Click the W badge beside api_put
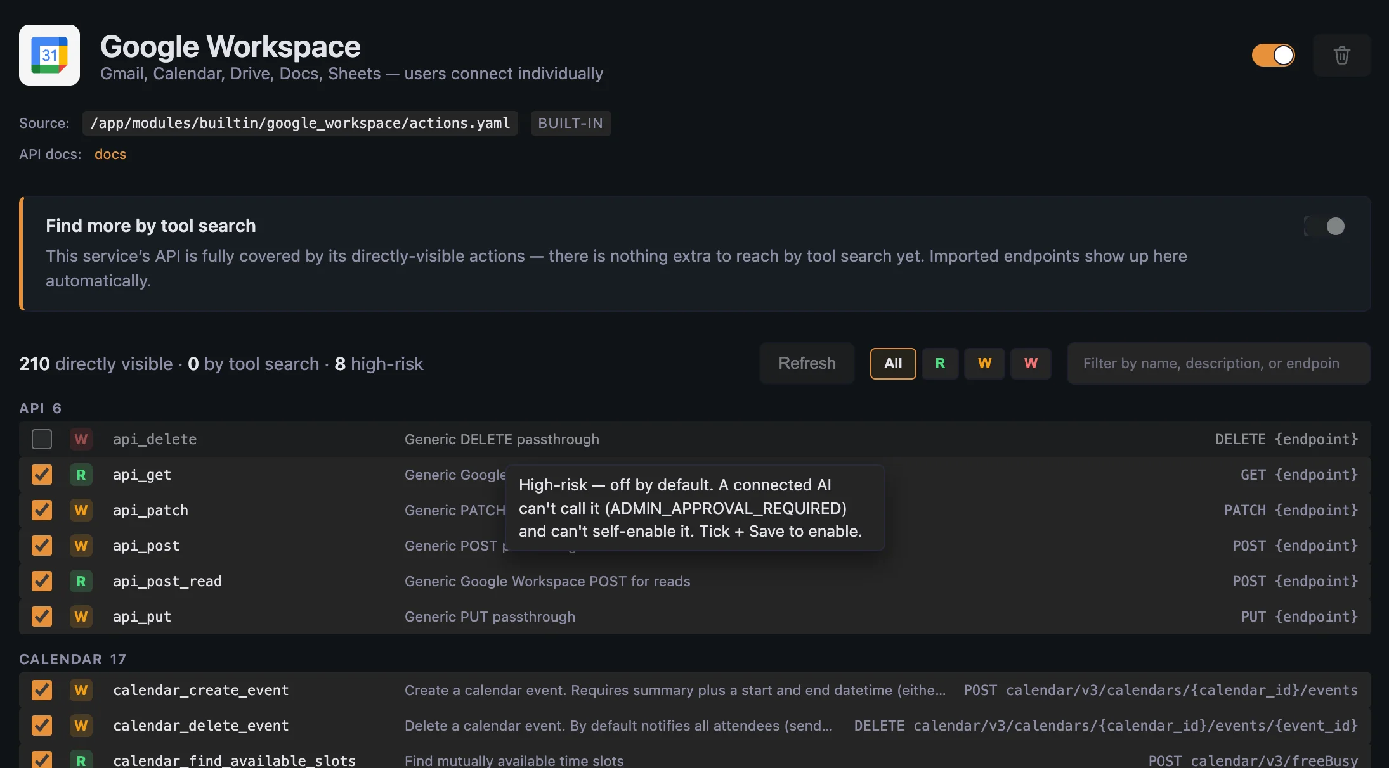The image size is (1389, 768). 81,617
